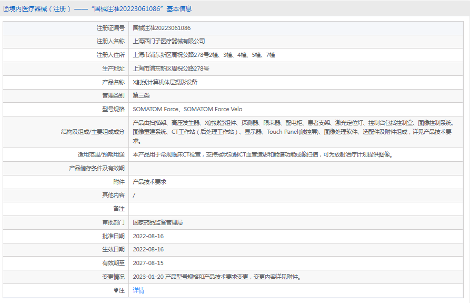Click the 第三类 category value
This screenshot has height=303, width=470.
pos(141,95)
